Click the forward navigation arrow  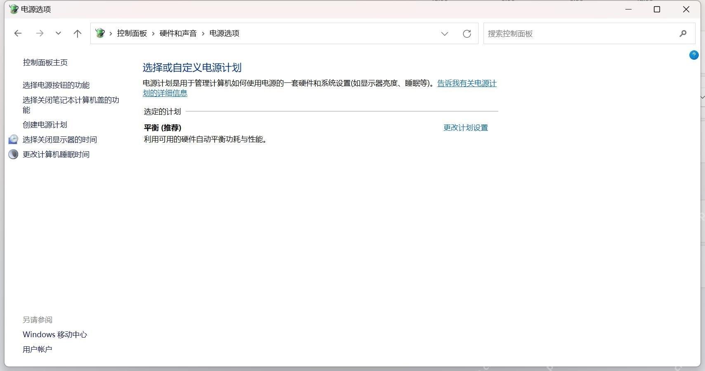[x=40, y=33]
